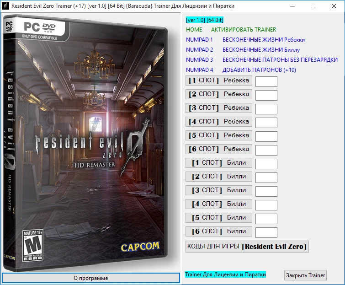Focus the input field for Ребекка slot 5
345x285 pixels.
[266, 137]
